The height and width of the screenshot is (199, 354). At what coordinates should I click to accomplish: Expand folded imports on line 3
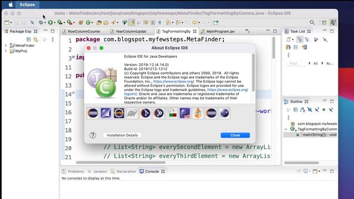tap(74, 57)
